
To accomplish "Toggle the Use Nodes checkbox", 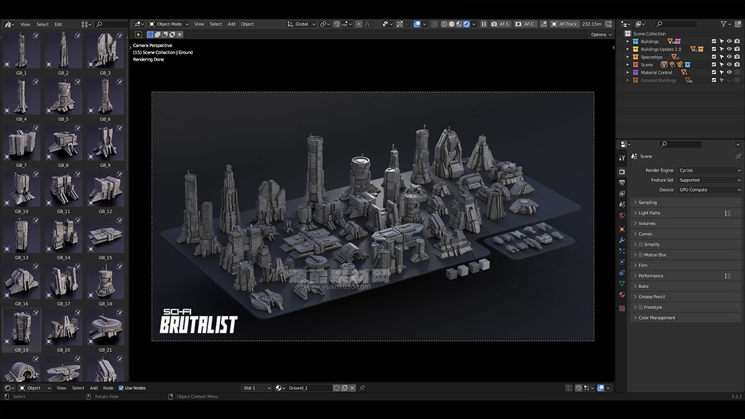I will [x=121, y=388].
